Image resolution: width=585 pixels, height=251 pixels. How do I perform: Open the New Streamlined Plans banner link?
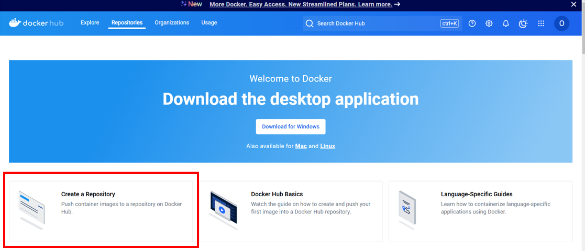301,5
